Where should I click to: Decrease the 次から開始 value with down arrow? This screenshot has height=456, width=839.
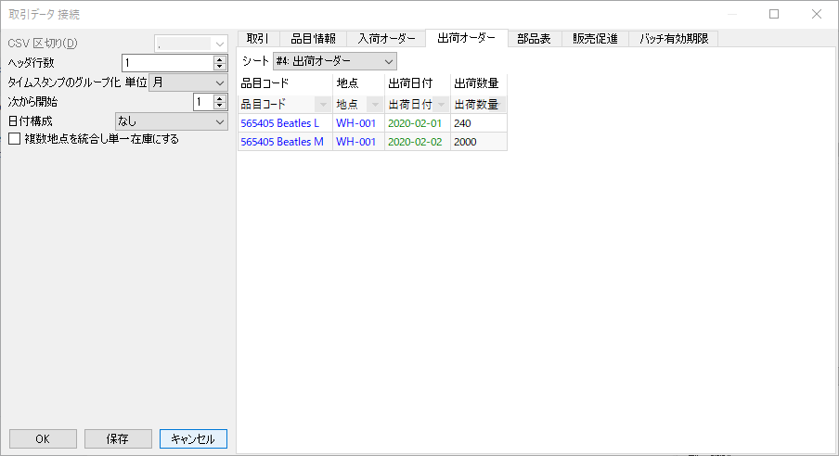pyautogui.click(x=220, y=106)
